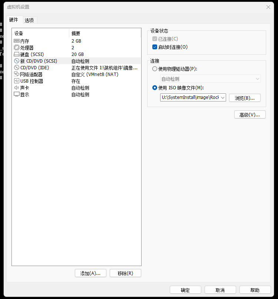Select 使用 ISO 映像文件(M) radio button

[x=155, y=88]
